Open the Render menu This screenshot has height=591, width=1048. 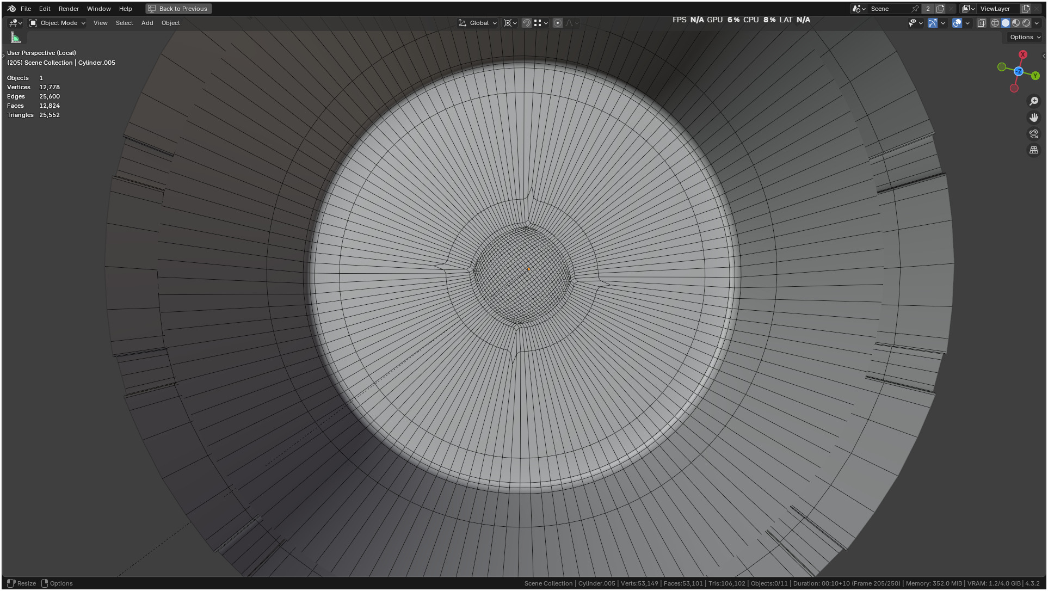click(69, 9)
